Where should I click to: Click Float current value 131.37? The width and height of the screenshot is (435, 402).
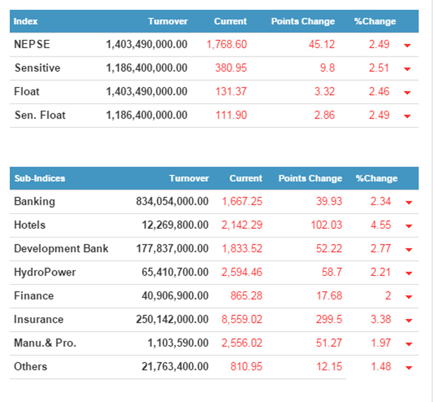tap(231, 91)
